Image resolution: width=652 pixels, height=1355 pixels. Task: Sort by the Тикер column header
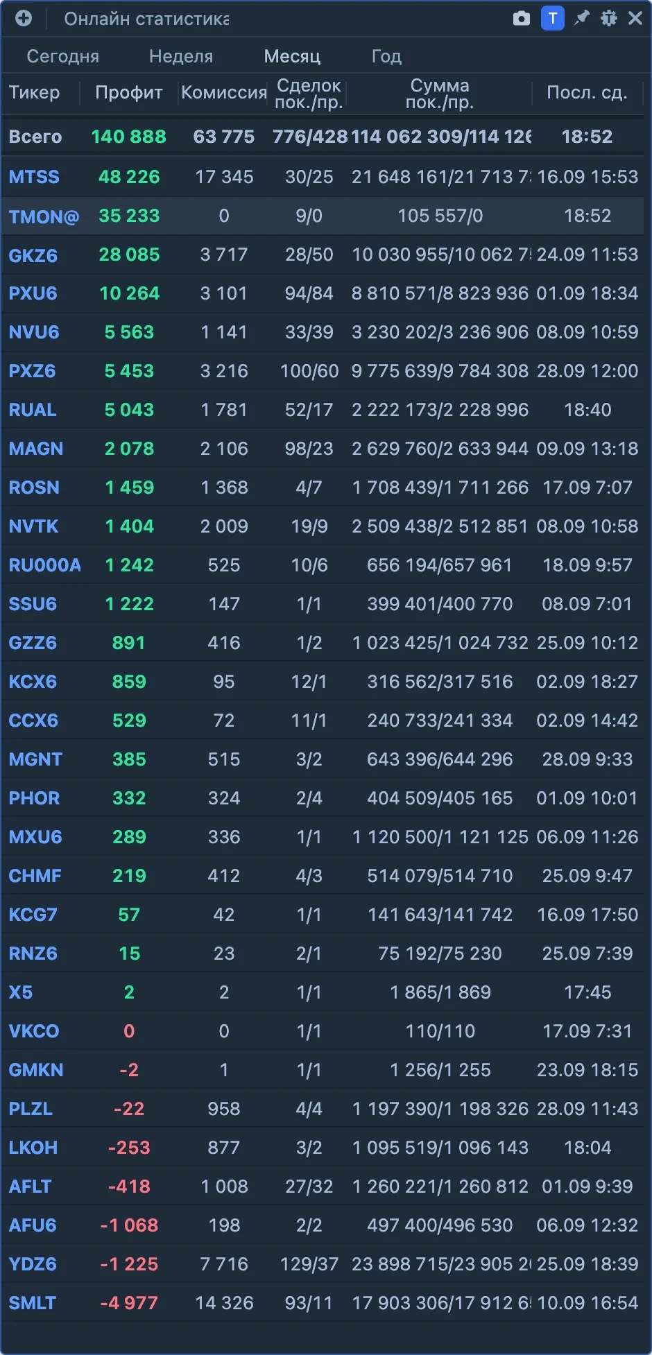coord(34,93)
